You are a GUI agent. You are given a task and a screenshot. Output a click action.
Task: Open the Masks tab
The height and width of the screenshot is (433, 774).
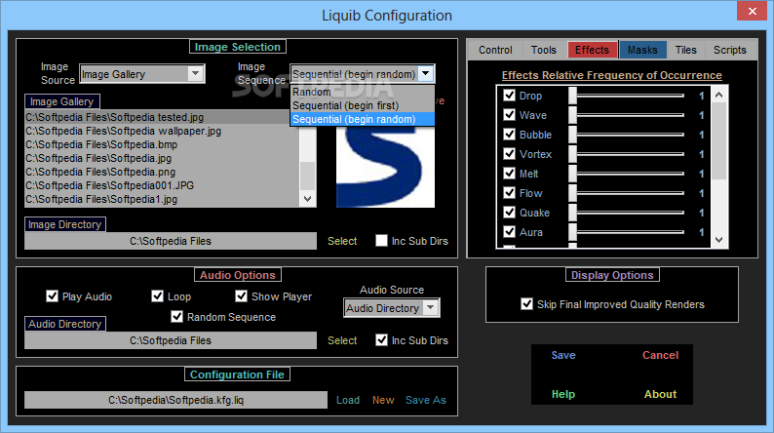click(x=642, y=50)
